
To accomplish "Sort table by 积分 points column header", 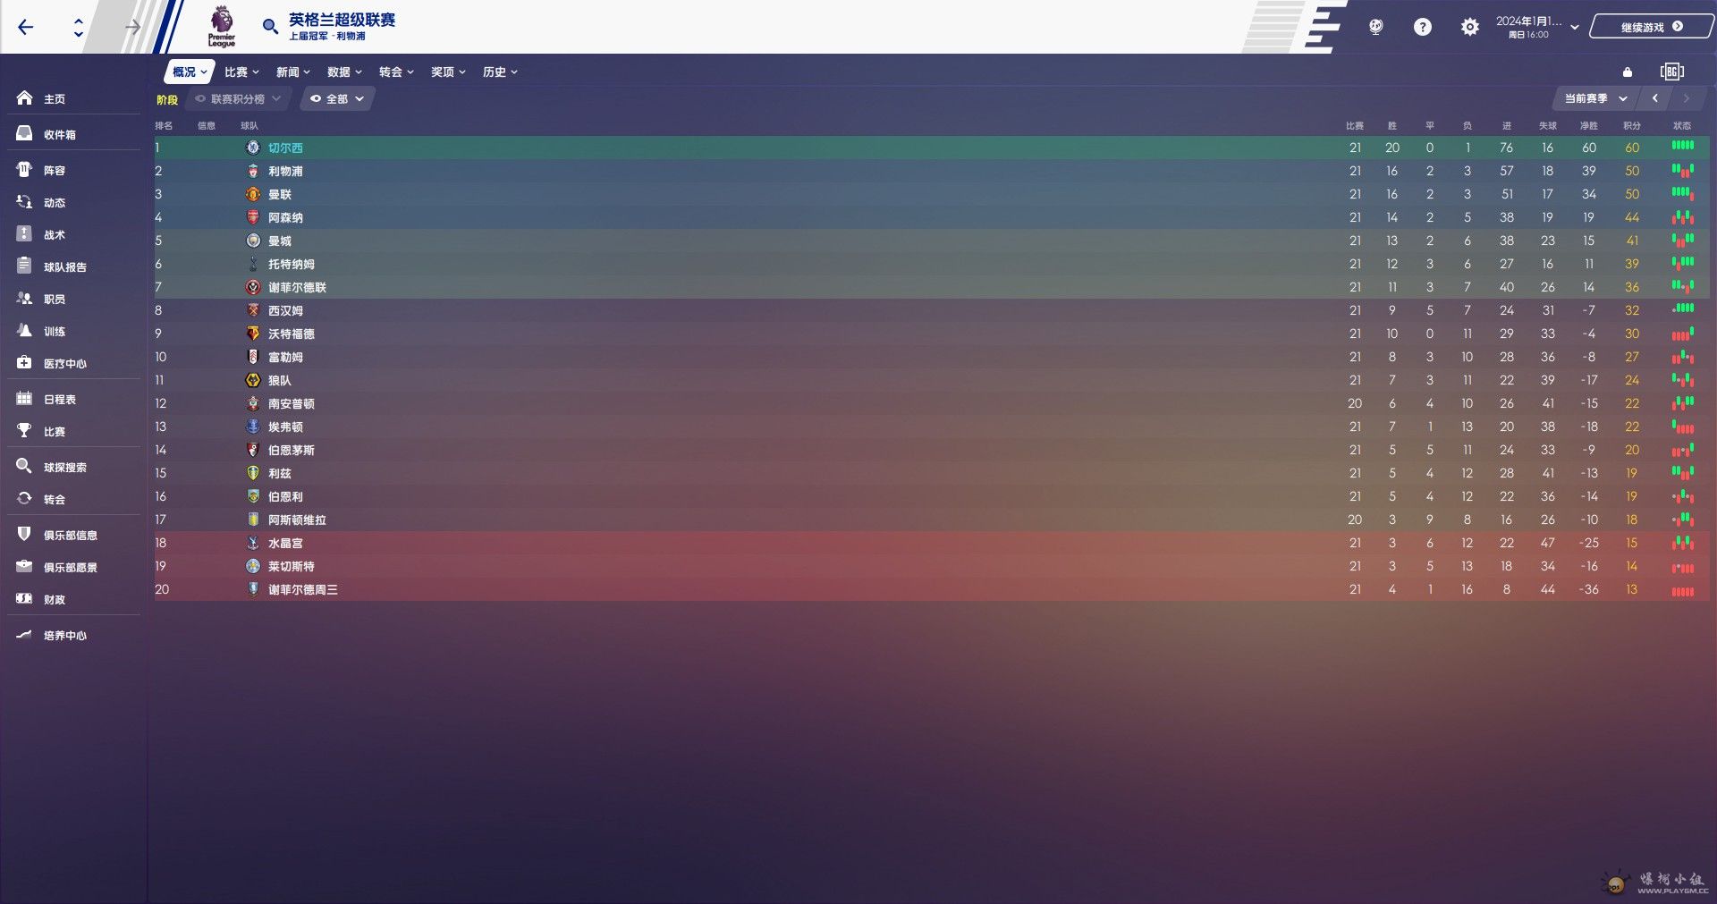I will (x=1632, y=126).
